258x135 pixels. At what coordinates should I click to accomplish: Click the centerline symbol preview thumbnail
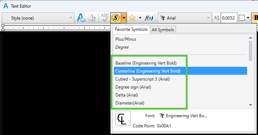click(x=123, y=118)
